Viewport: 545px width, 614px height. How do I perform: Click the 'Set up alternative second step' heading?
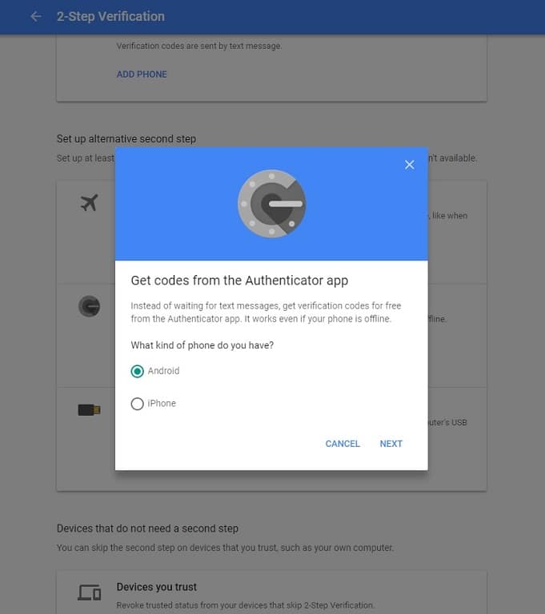click(126, 139)
